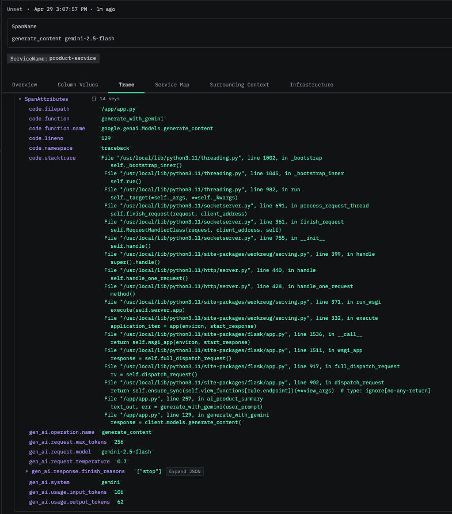Click the gen_ai.operation.name key

pos(62,432)
